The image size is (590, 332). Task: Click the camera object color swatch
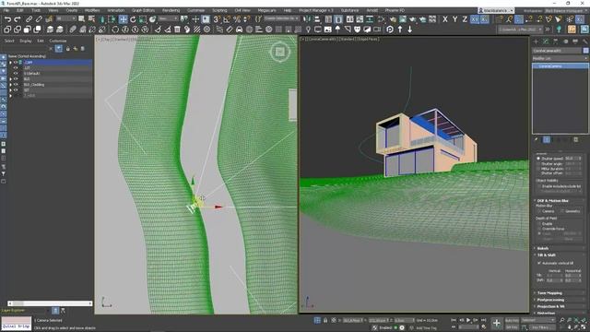coord(586,51)
